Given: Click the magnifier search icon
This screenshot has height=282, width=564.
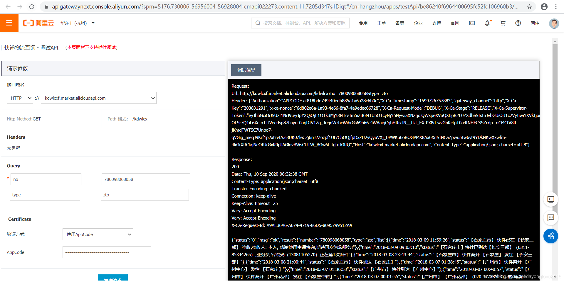Looking at the screenshot, I should tap(258, 23).
